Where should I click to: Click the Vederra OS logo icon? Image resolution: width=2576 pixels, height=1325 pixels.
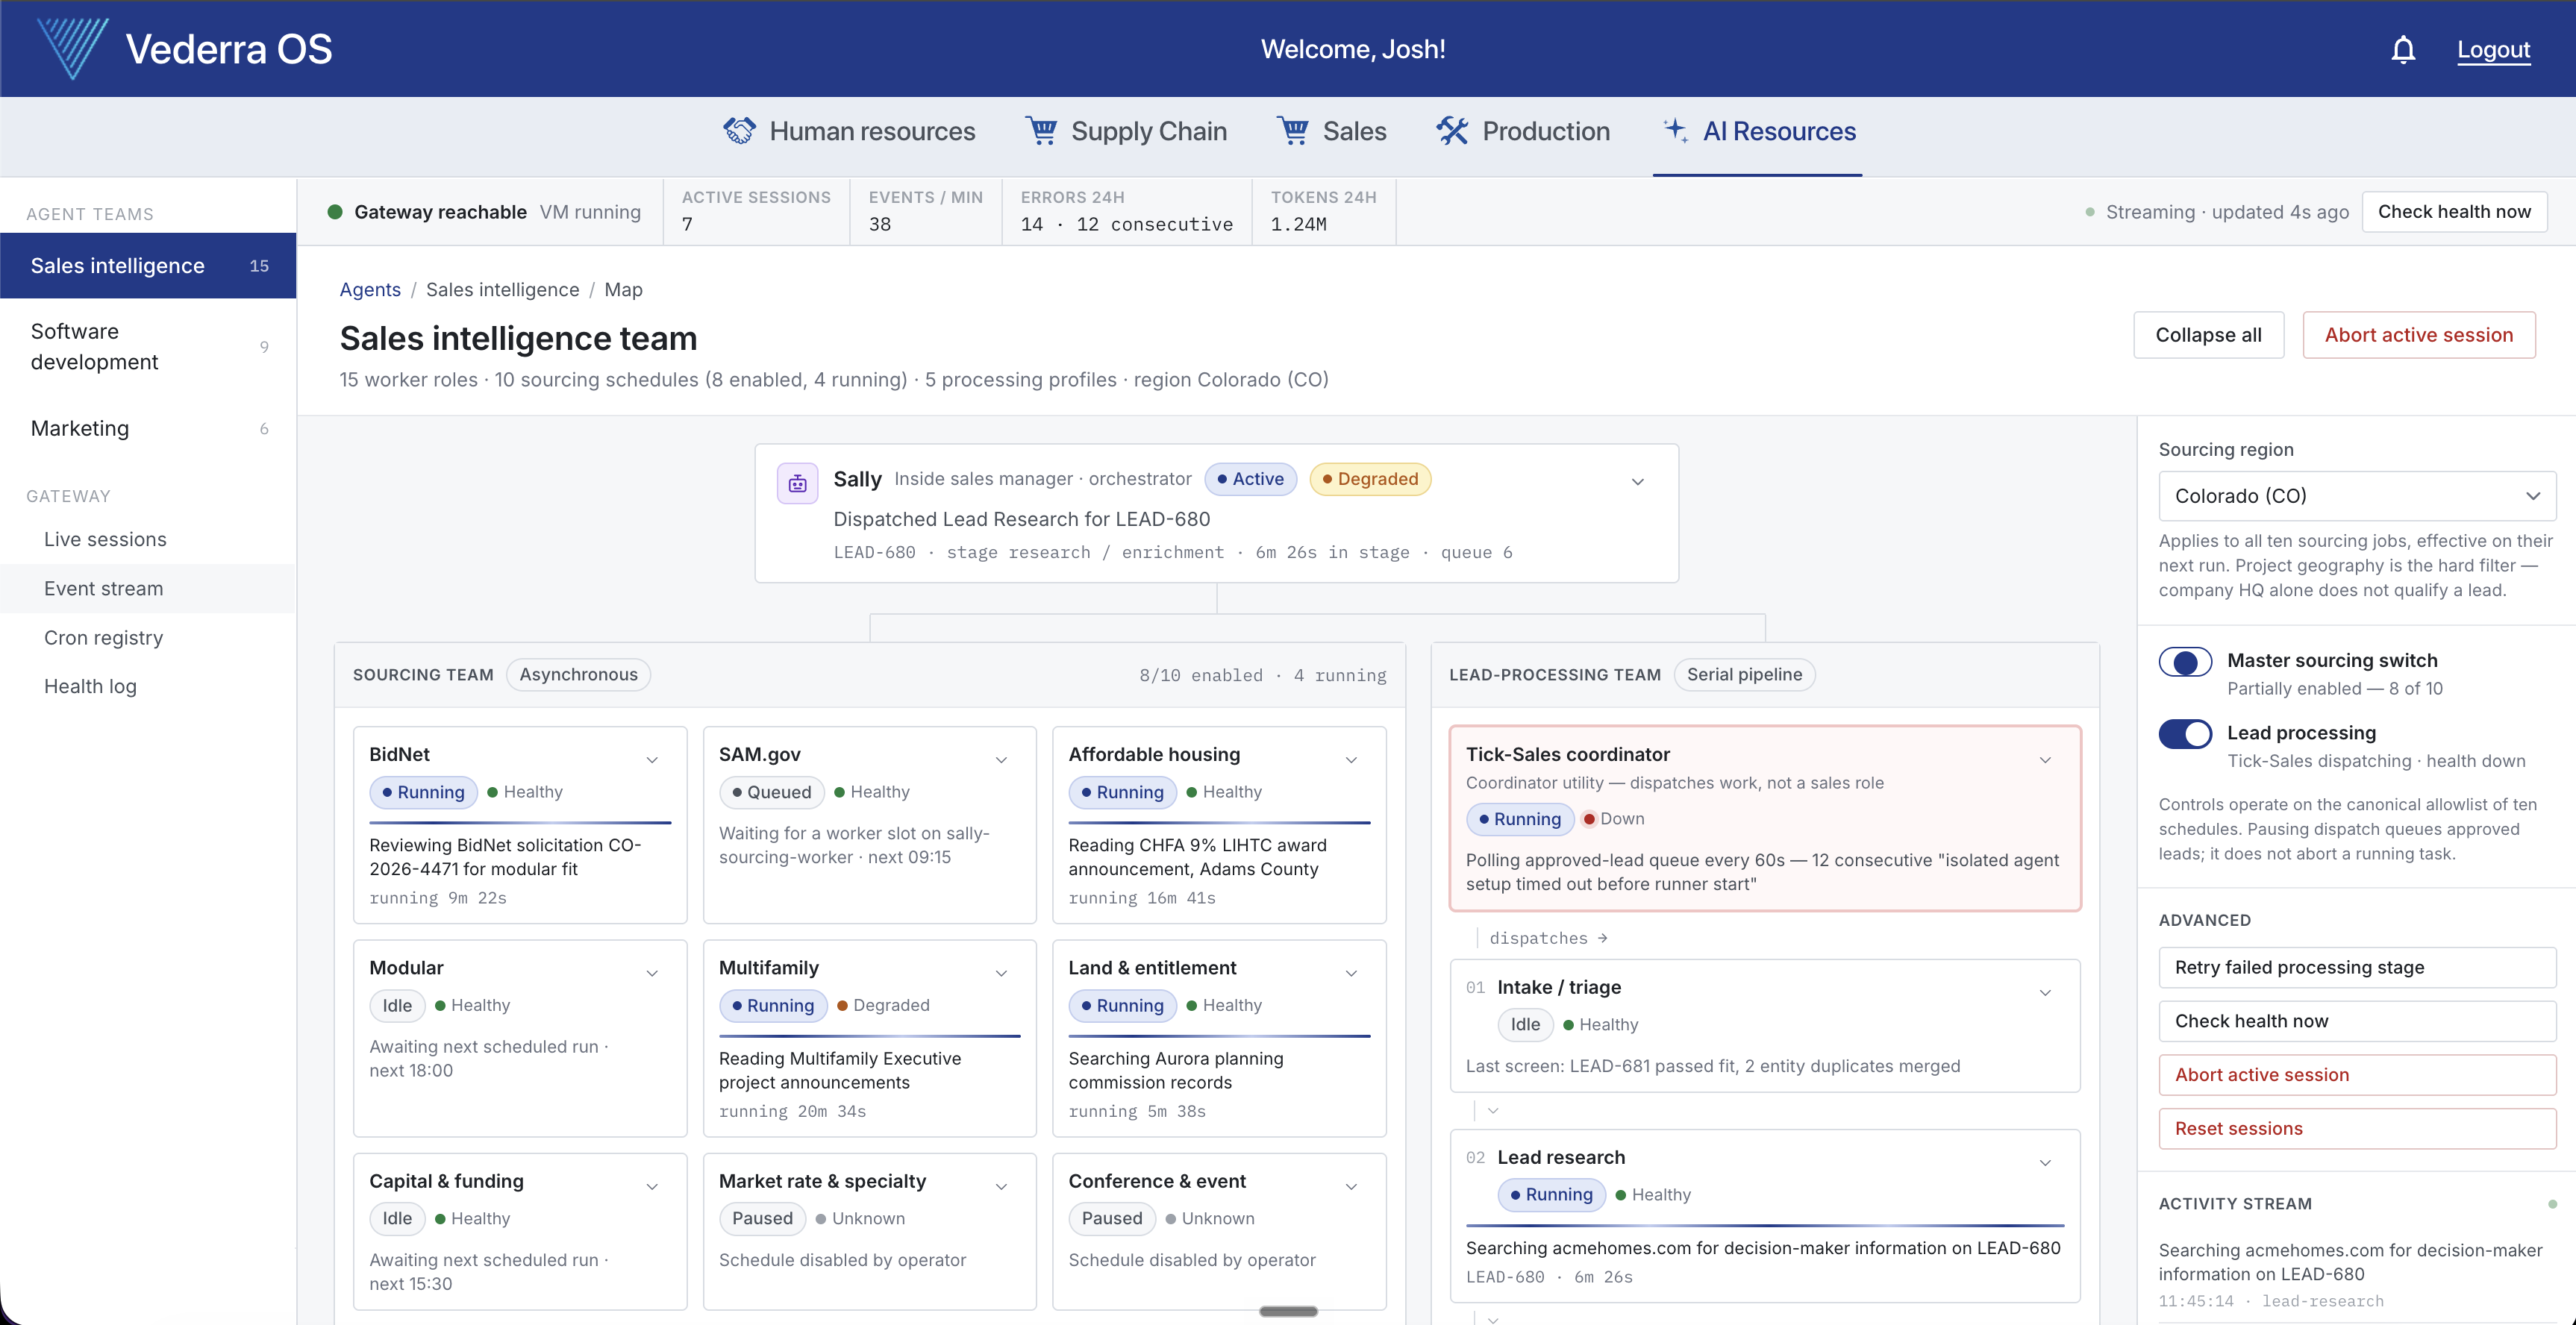pyautogui.click(x=72, y=48)
